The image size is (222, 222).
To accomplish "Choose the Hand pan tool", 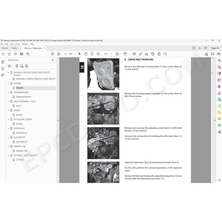I will [86, 54].
